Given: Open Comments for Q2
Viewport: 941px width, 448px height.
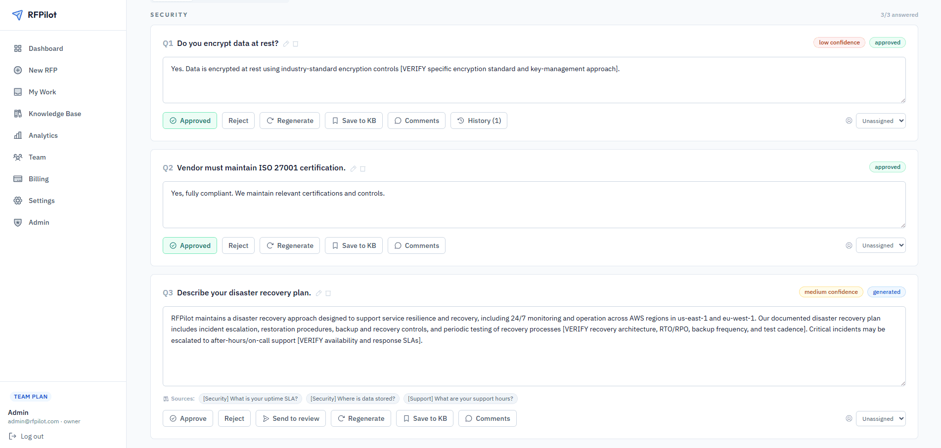Looking at the screenshot, I should click(416, 245).
